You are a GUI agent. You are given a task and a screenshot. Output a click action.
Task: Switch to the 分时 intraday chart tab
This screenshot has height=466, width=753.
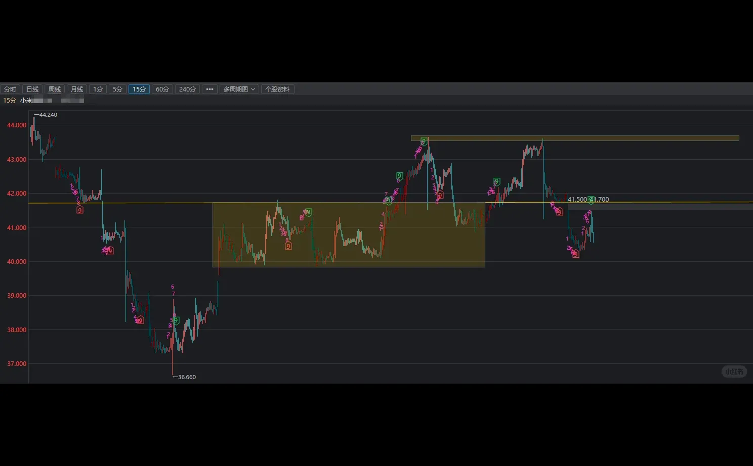(x=10, y=89)
